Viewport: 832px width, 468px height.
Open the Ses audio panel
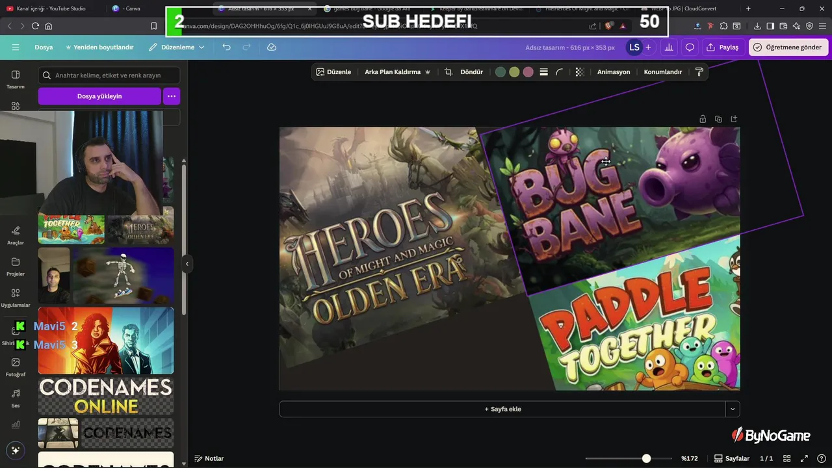[16, 398]
